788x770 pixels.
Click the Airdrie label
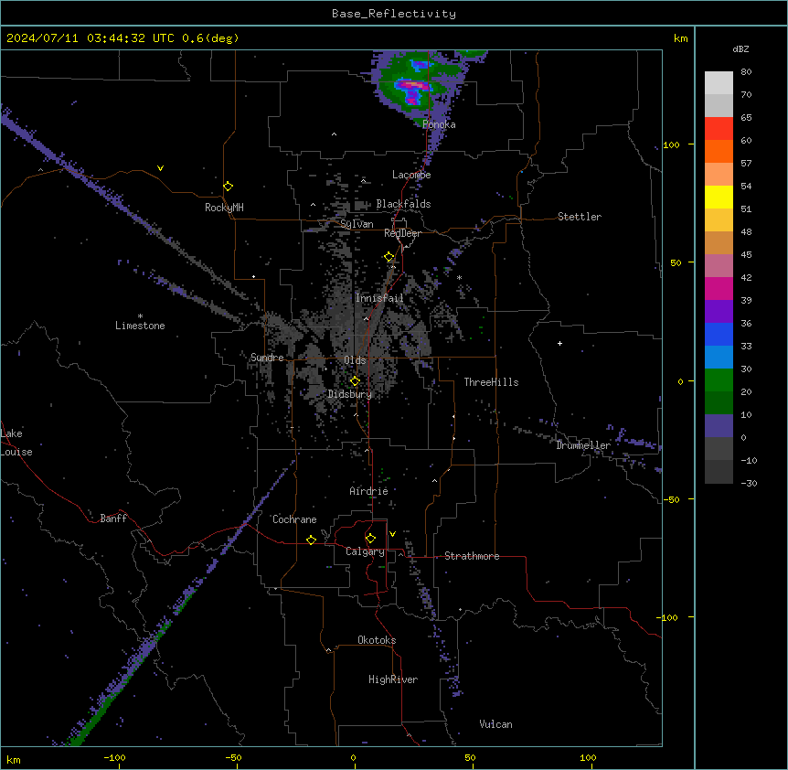(x=368, y=491)
